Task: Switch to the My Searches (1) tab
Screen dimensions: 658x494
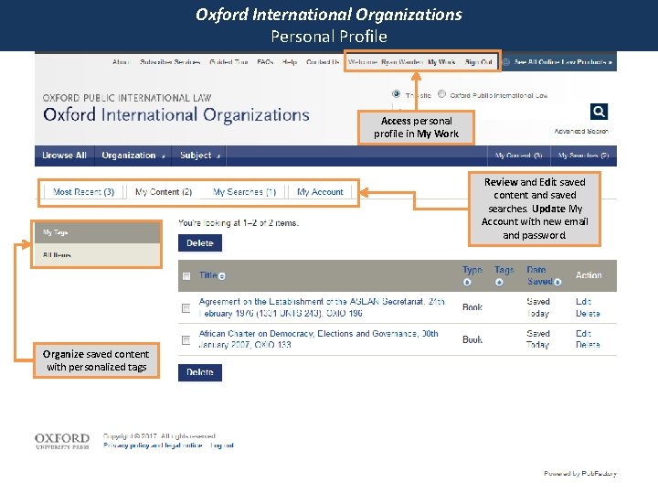Action: (244, 192)
